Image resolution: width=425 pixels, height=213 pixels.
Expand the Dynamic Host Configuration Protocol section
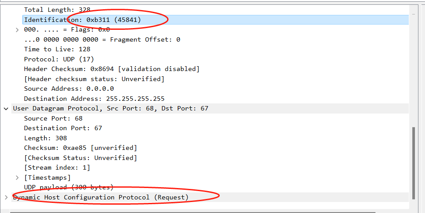6,197
